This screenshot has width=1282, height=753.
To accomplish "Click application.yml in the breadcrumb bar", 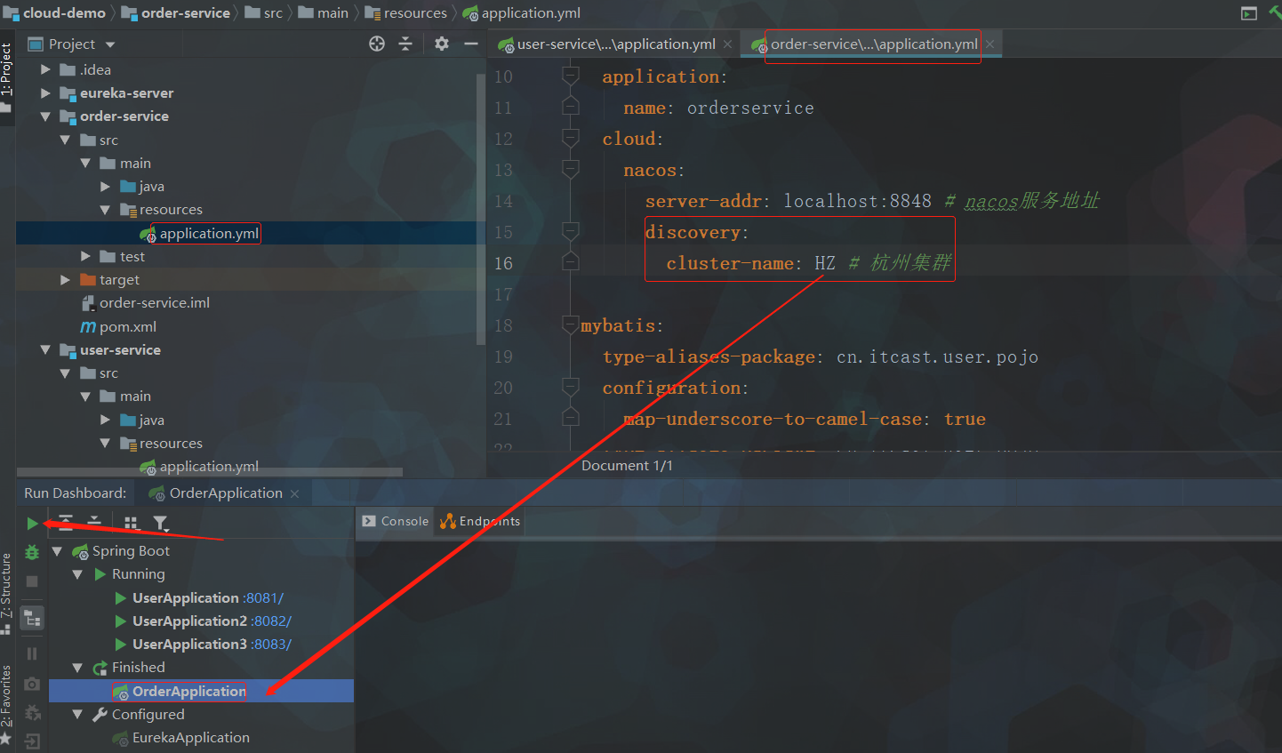I will [x=522, y=13].
